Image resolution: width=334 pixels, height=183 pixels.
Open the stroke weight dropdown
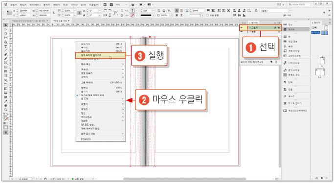(153, 11)
